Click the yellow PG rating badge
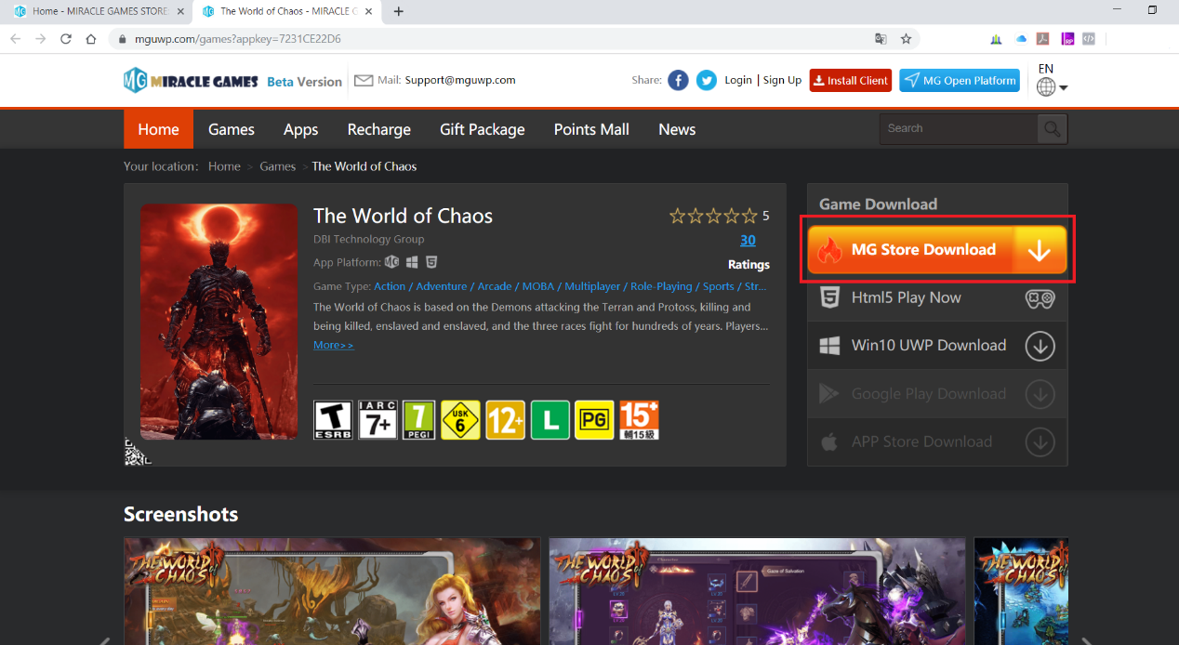Viewport: 1179px width, 645px height. (x=594, y=420)
